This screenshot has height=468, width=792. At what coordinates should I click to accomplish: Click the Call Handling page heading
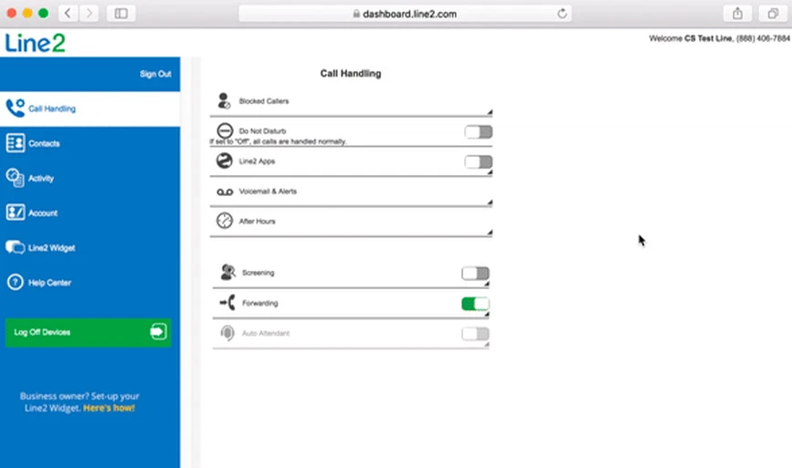(x=351, y=74)
